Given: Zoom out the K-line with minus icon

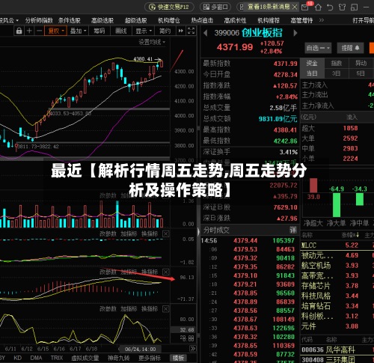Looking at the screenshot, I should coord(39,31).
